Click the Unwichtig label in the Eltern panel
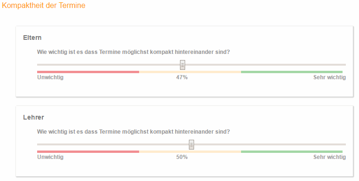This screenshot has width=359, height=181. pyautogui.click(x=50, y=77)
